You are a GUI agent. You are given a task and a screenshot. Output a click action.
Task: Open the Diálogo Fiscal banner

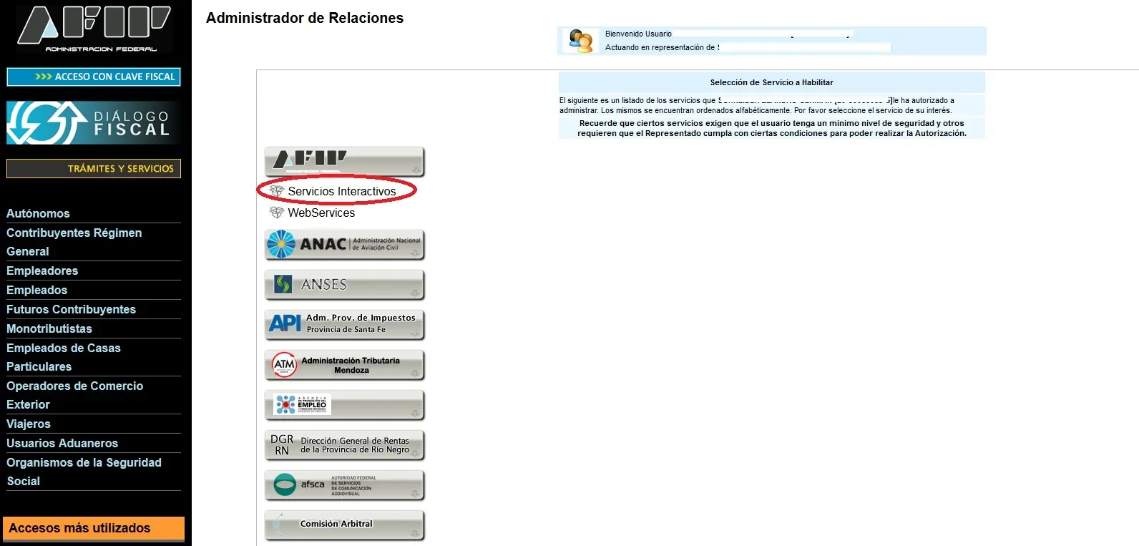point(94,122)
